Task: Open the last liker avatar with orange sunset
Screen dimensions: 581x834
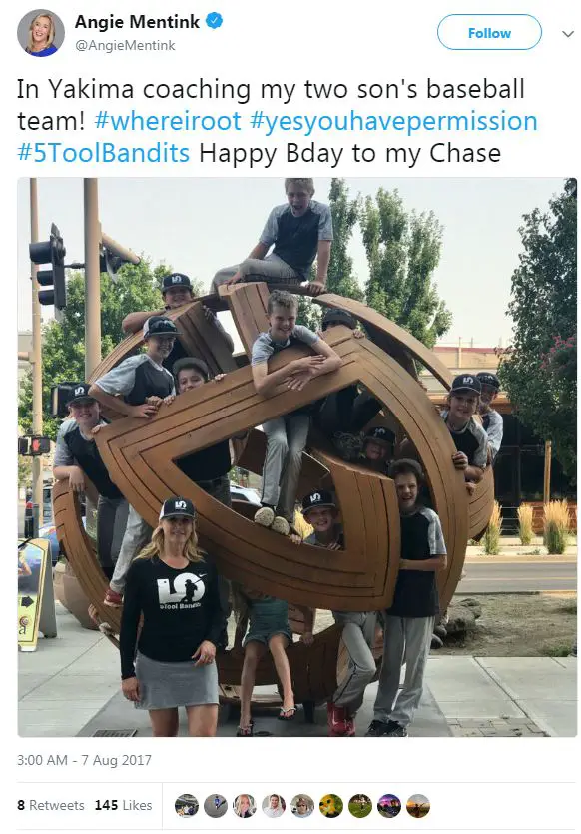Action: 418,806
